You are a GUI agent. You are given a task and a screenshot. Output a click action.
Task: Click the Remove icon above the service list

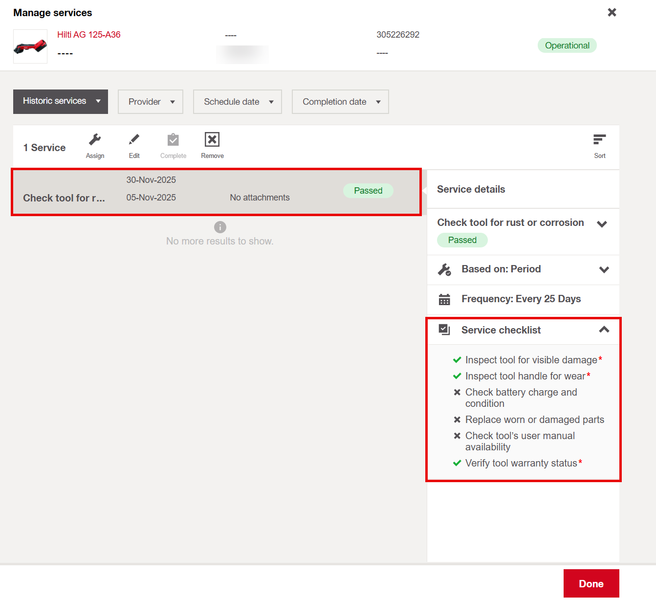(212, 140)
